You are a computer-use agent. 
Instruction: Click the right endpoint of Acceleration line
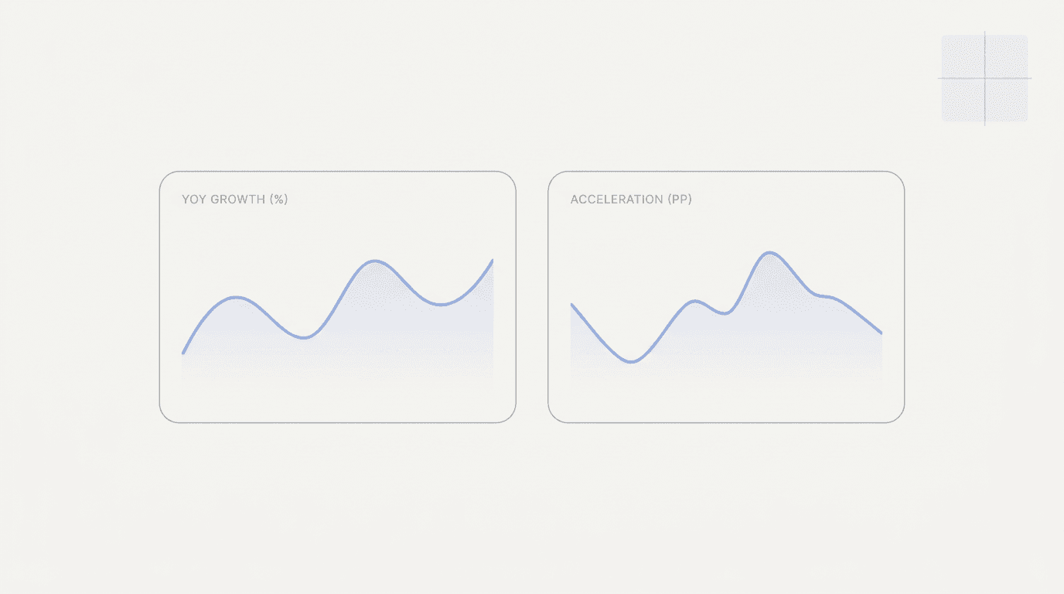point(882,333)
